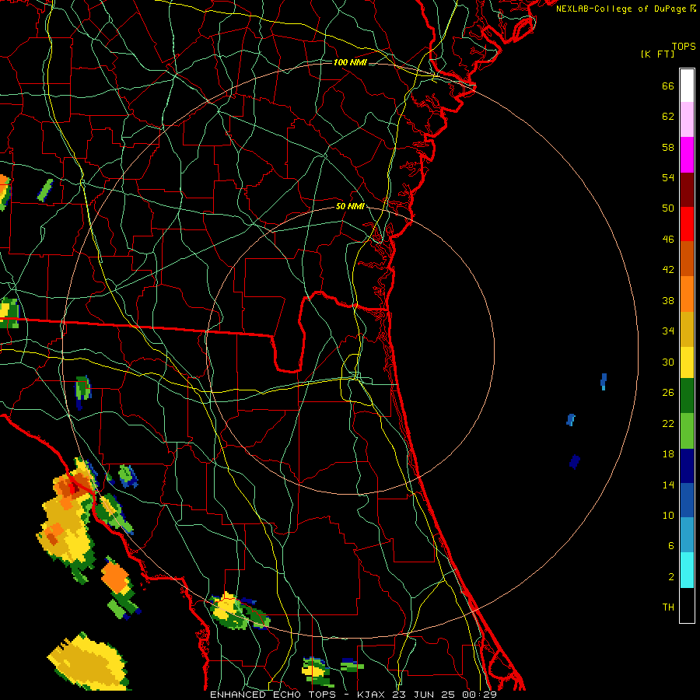Image resolution: width=700 pixels, height=700 pixels.
Task: Click the 30 scale label
Action: coord(668,362)
